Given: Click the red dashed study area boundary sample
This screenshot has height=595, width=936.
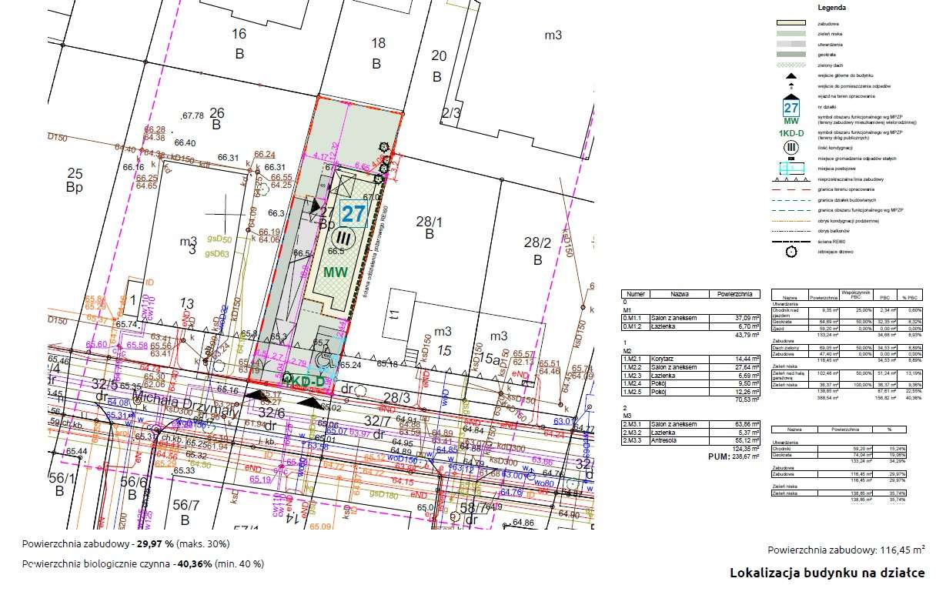Looking at the screenshot, I should point(791,190).
